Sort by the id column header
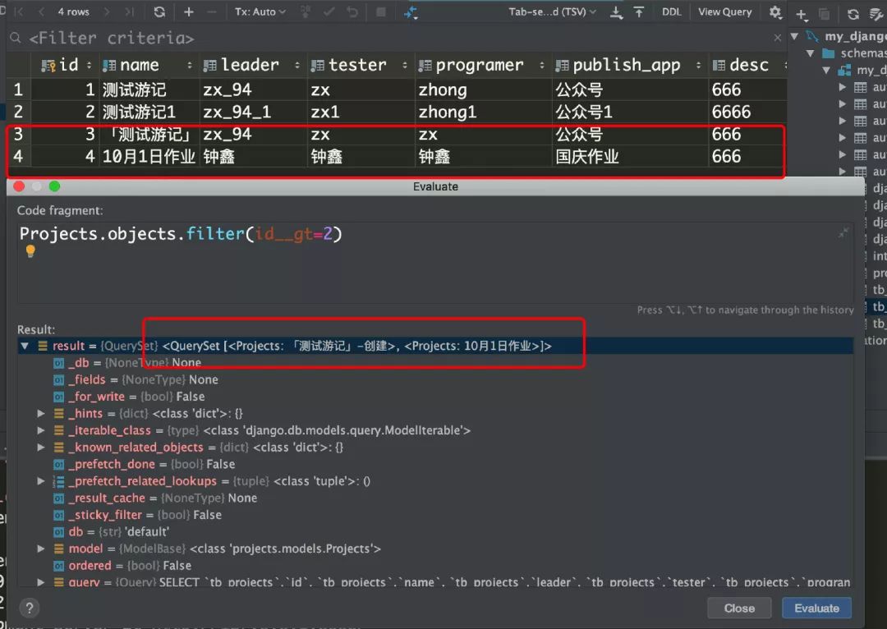 click(x=66, y=65)
